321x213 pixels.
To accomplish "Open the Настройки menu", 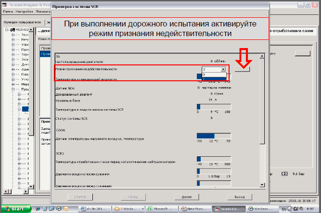I will [24, 11].
